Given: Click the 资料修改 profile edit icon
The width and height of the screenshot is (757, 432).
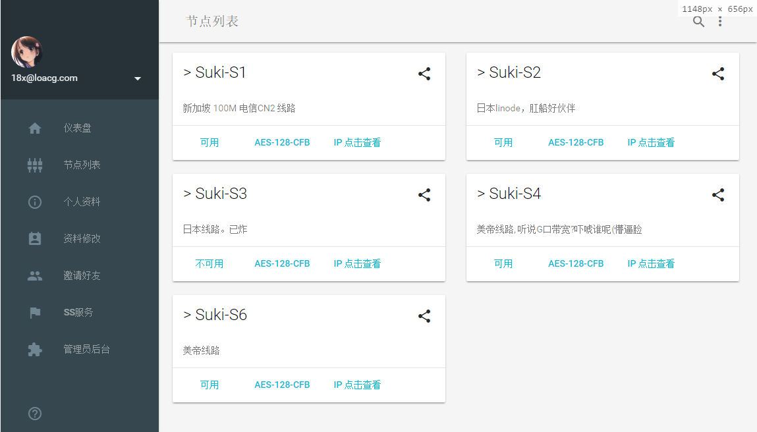Looking at the screenshot, I should point(34,238).
